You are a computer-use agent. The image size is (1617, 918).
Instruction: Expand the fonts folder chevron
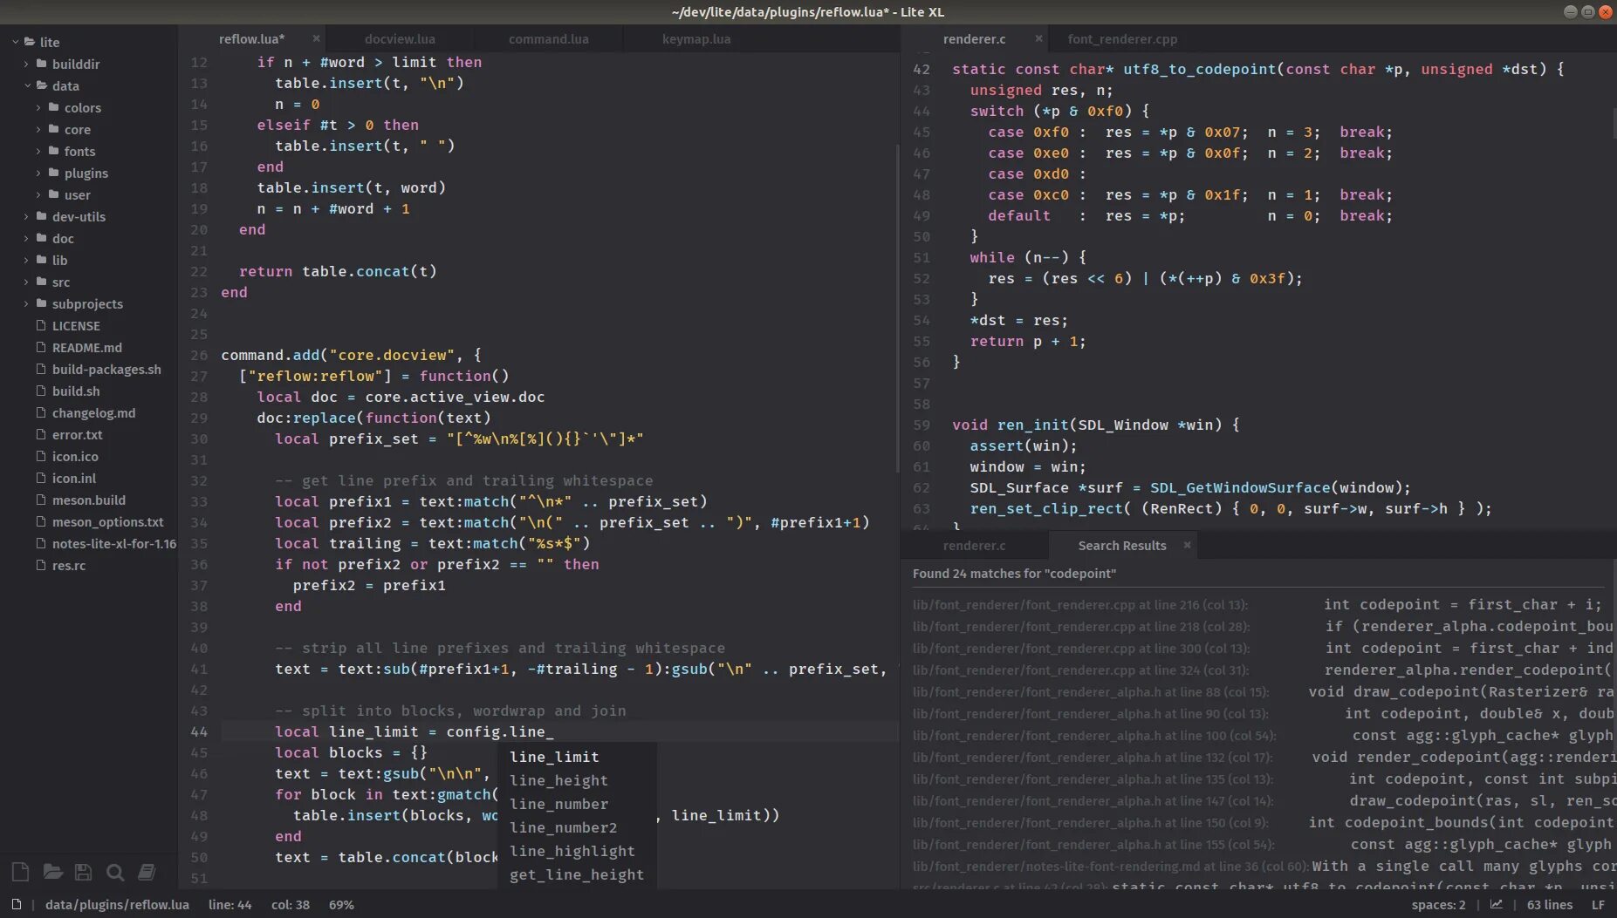(x=38, y=151)
